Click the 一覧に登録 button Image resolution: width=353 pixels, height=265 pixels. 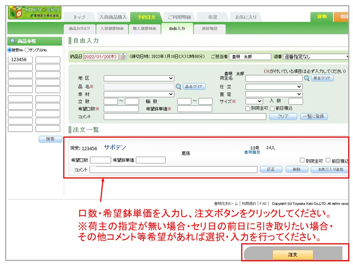click(x=314, y=117)
